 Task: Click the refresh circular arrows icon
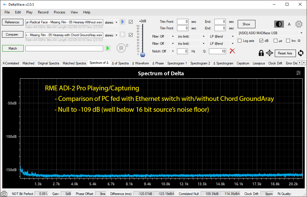click(301, 53)
